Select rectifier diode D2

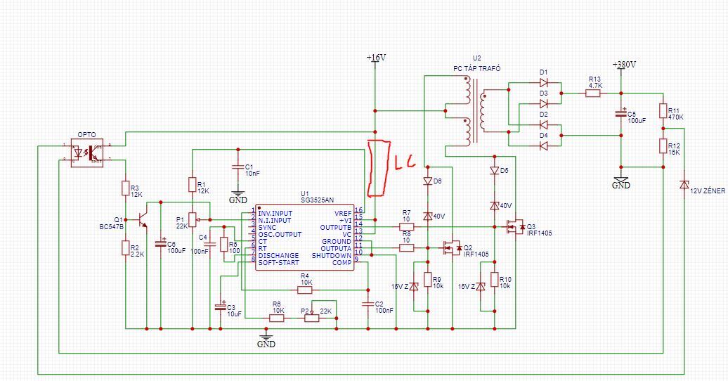[544, 124]
